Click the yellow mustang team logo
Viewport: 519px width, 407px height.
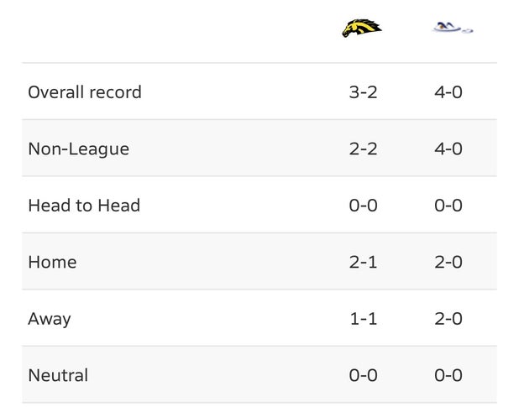[362, 29]
